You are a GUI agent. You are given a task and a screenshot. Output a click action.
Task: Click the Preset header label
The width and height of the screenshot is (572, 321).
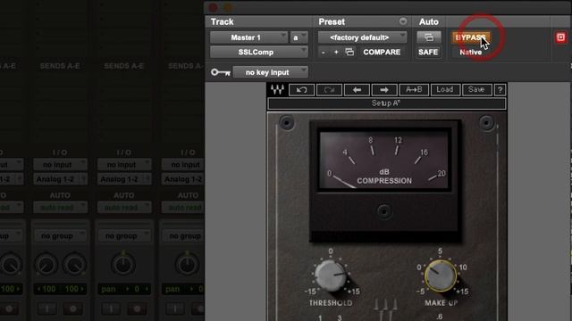(332, 21)
